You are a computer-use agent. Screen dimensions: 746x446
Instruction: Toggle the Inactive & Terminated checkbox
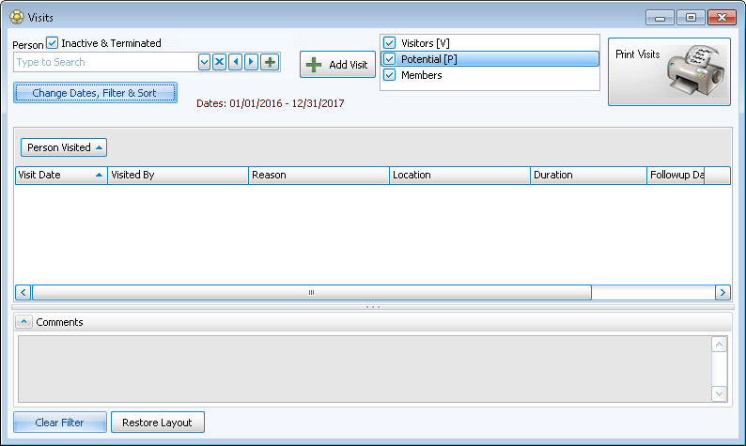(53, 42)
